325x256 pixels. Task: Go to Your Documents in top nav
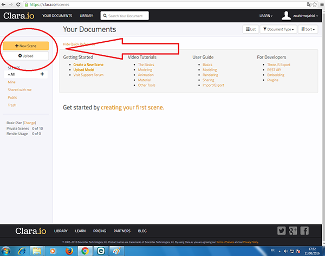57,16
